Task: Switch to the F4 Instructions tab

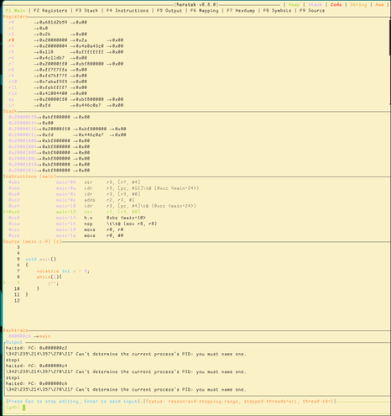Action: pos(128,11)
